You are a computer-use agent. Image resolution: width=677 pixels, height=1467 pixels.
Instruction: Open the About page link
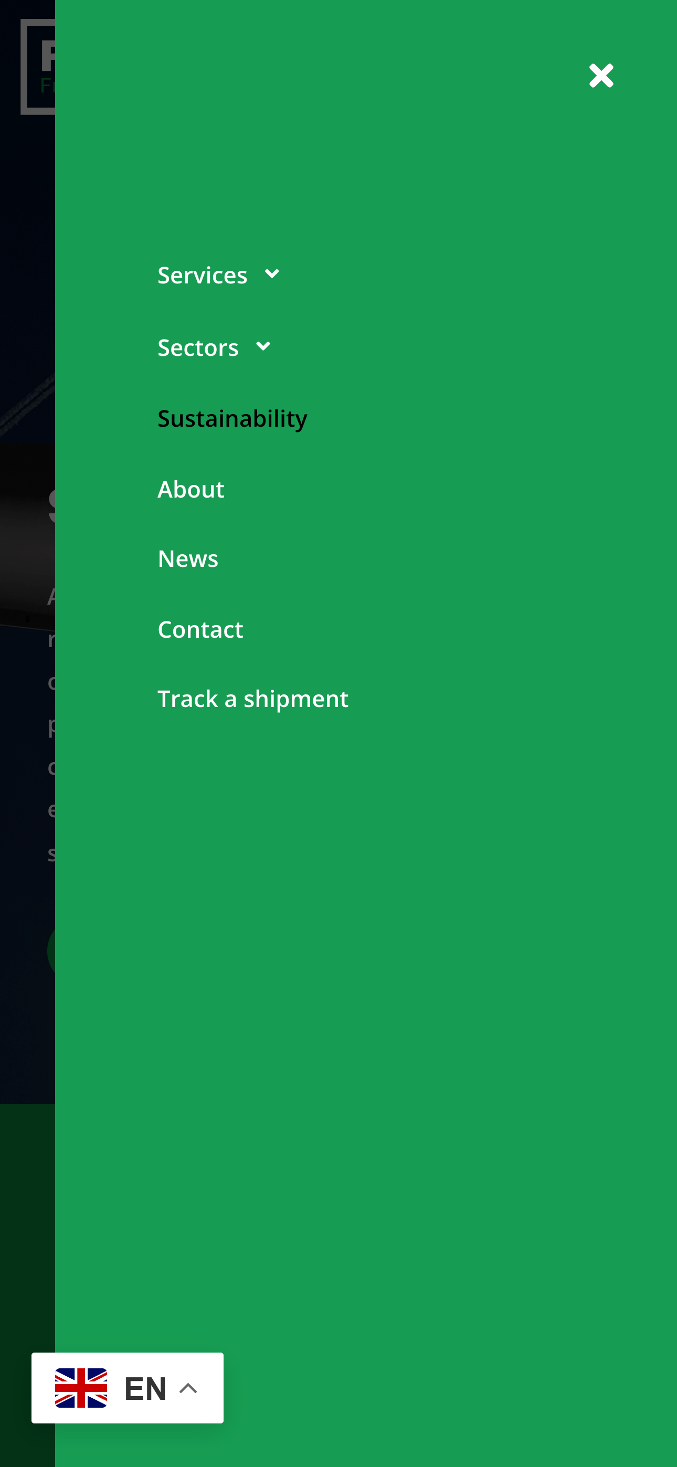(191, 489)
